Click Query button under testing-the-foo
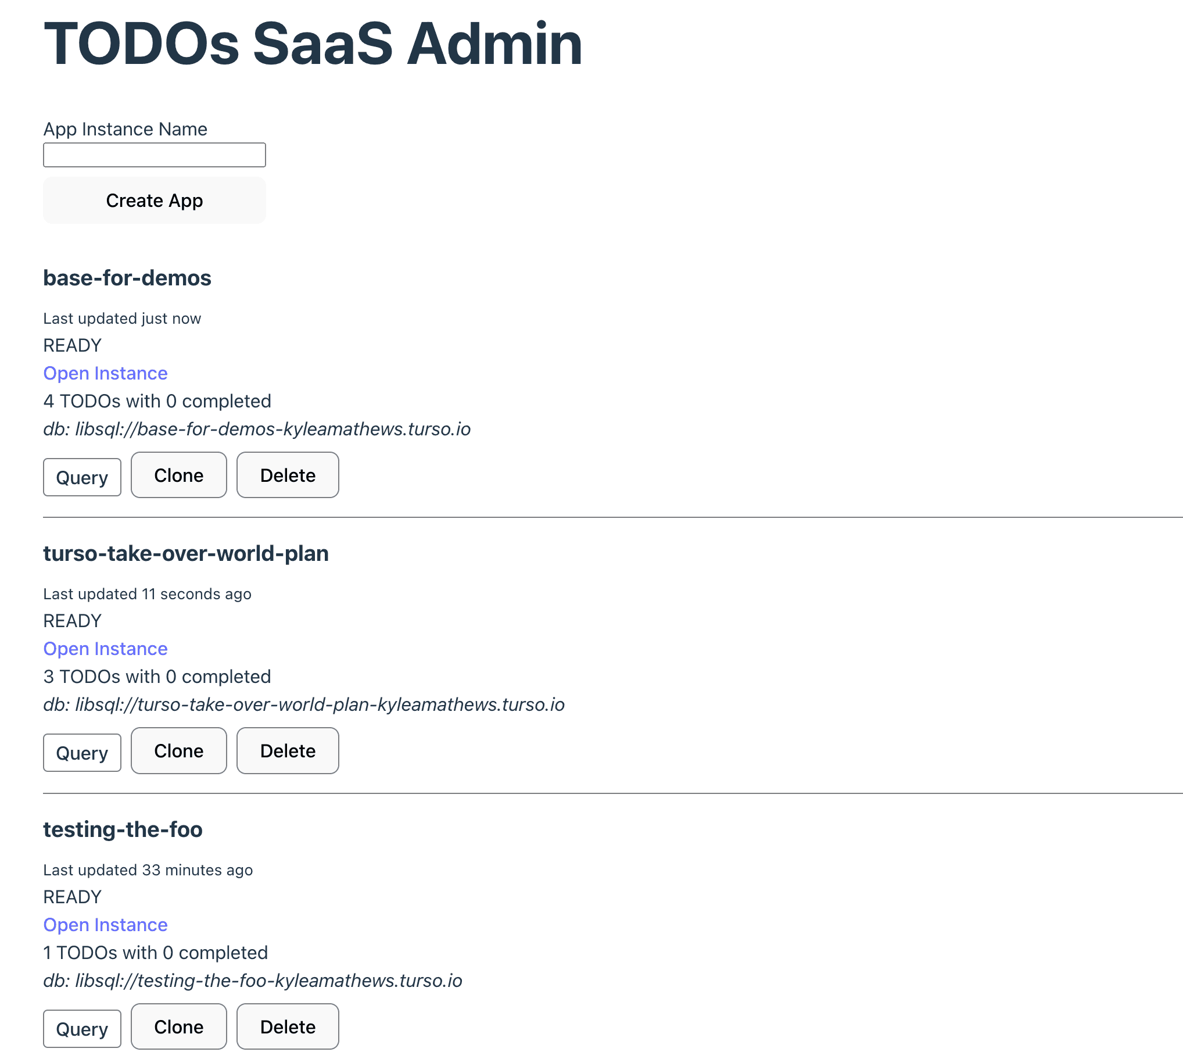The width and height of the screenshot is (1183, 1059). [82, 1029]
